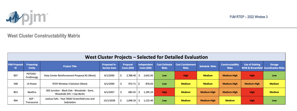Click the 'Schedule Risks' column header

[208, 66]
